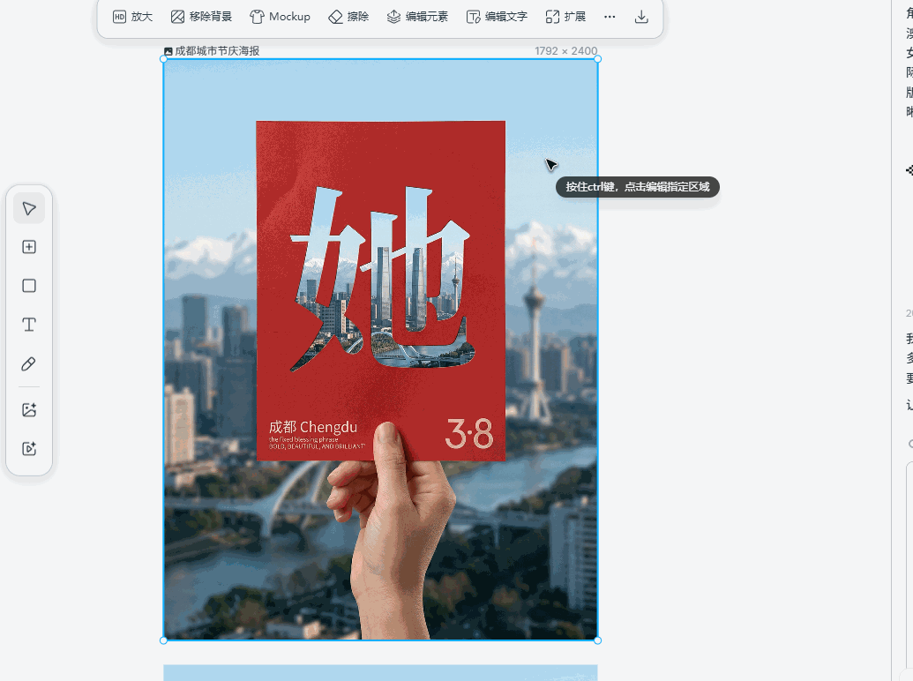Click the 成都城市节庆海报 image title label

click(x=216, y=51)
